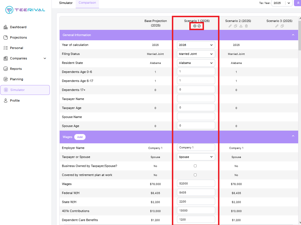Click Spouse Age input field
This screenshot has height=225, width=301.
(196, 126)
